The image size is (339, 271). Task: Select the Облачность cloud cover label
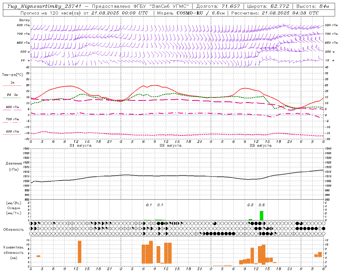point(14,230)
